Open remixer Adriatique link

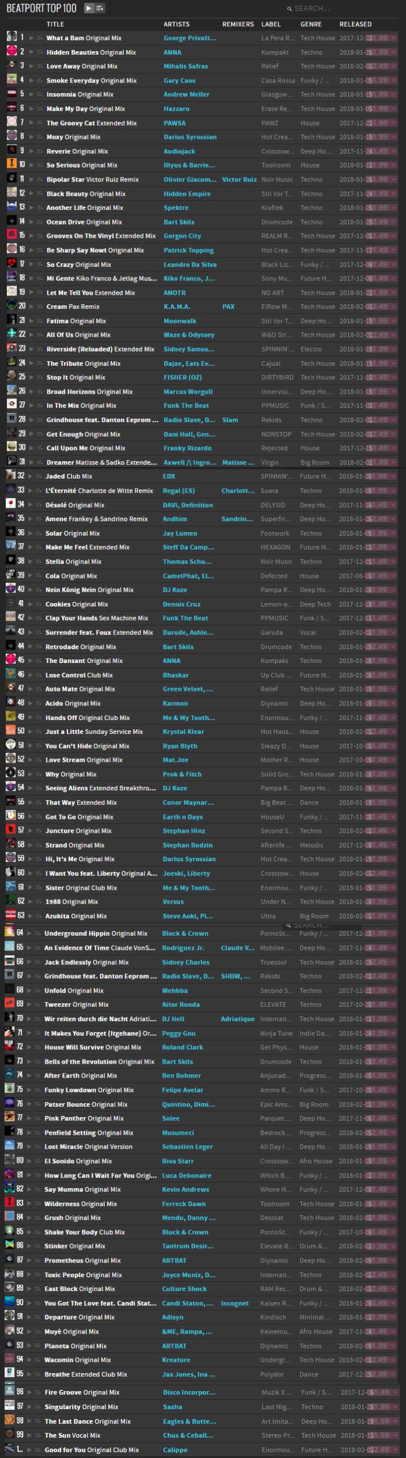pos(237,1019)
